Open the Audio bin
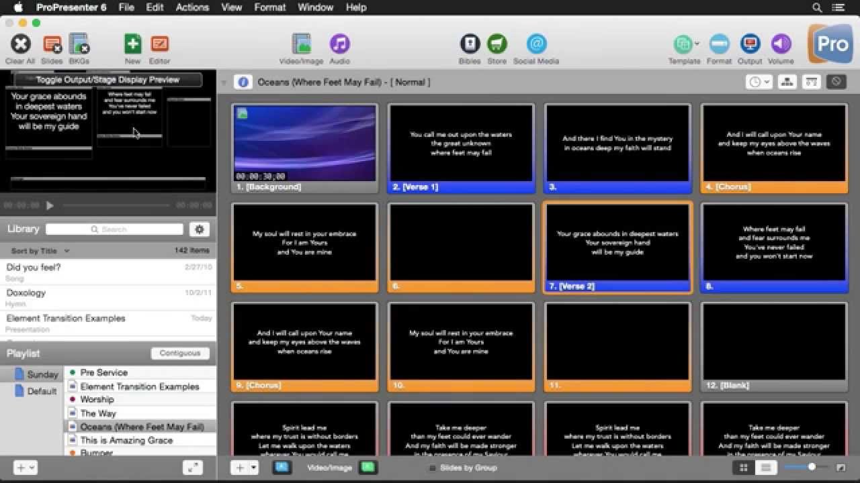This screenshot has width=860, height=483. click(339, 44)
